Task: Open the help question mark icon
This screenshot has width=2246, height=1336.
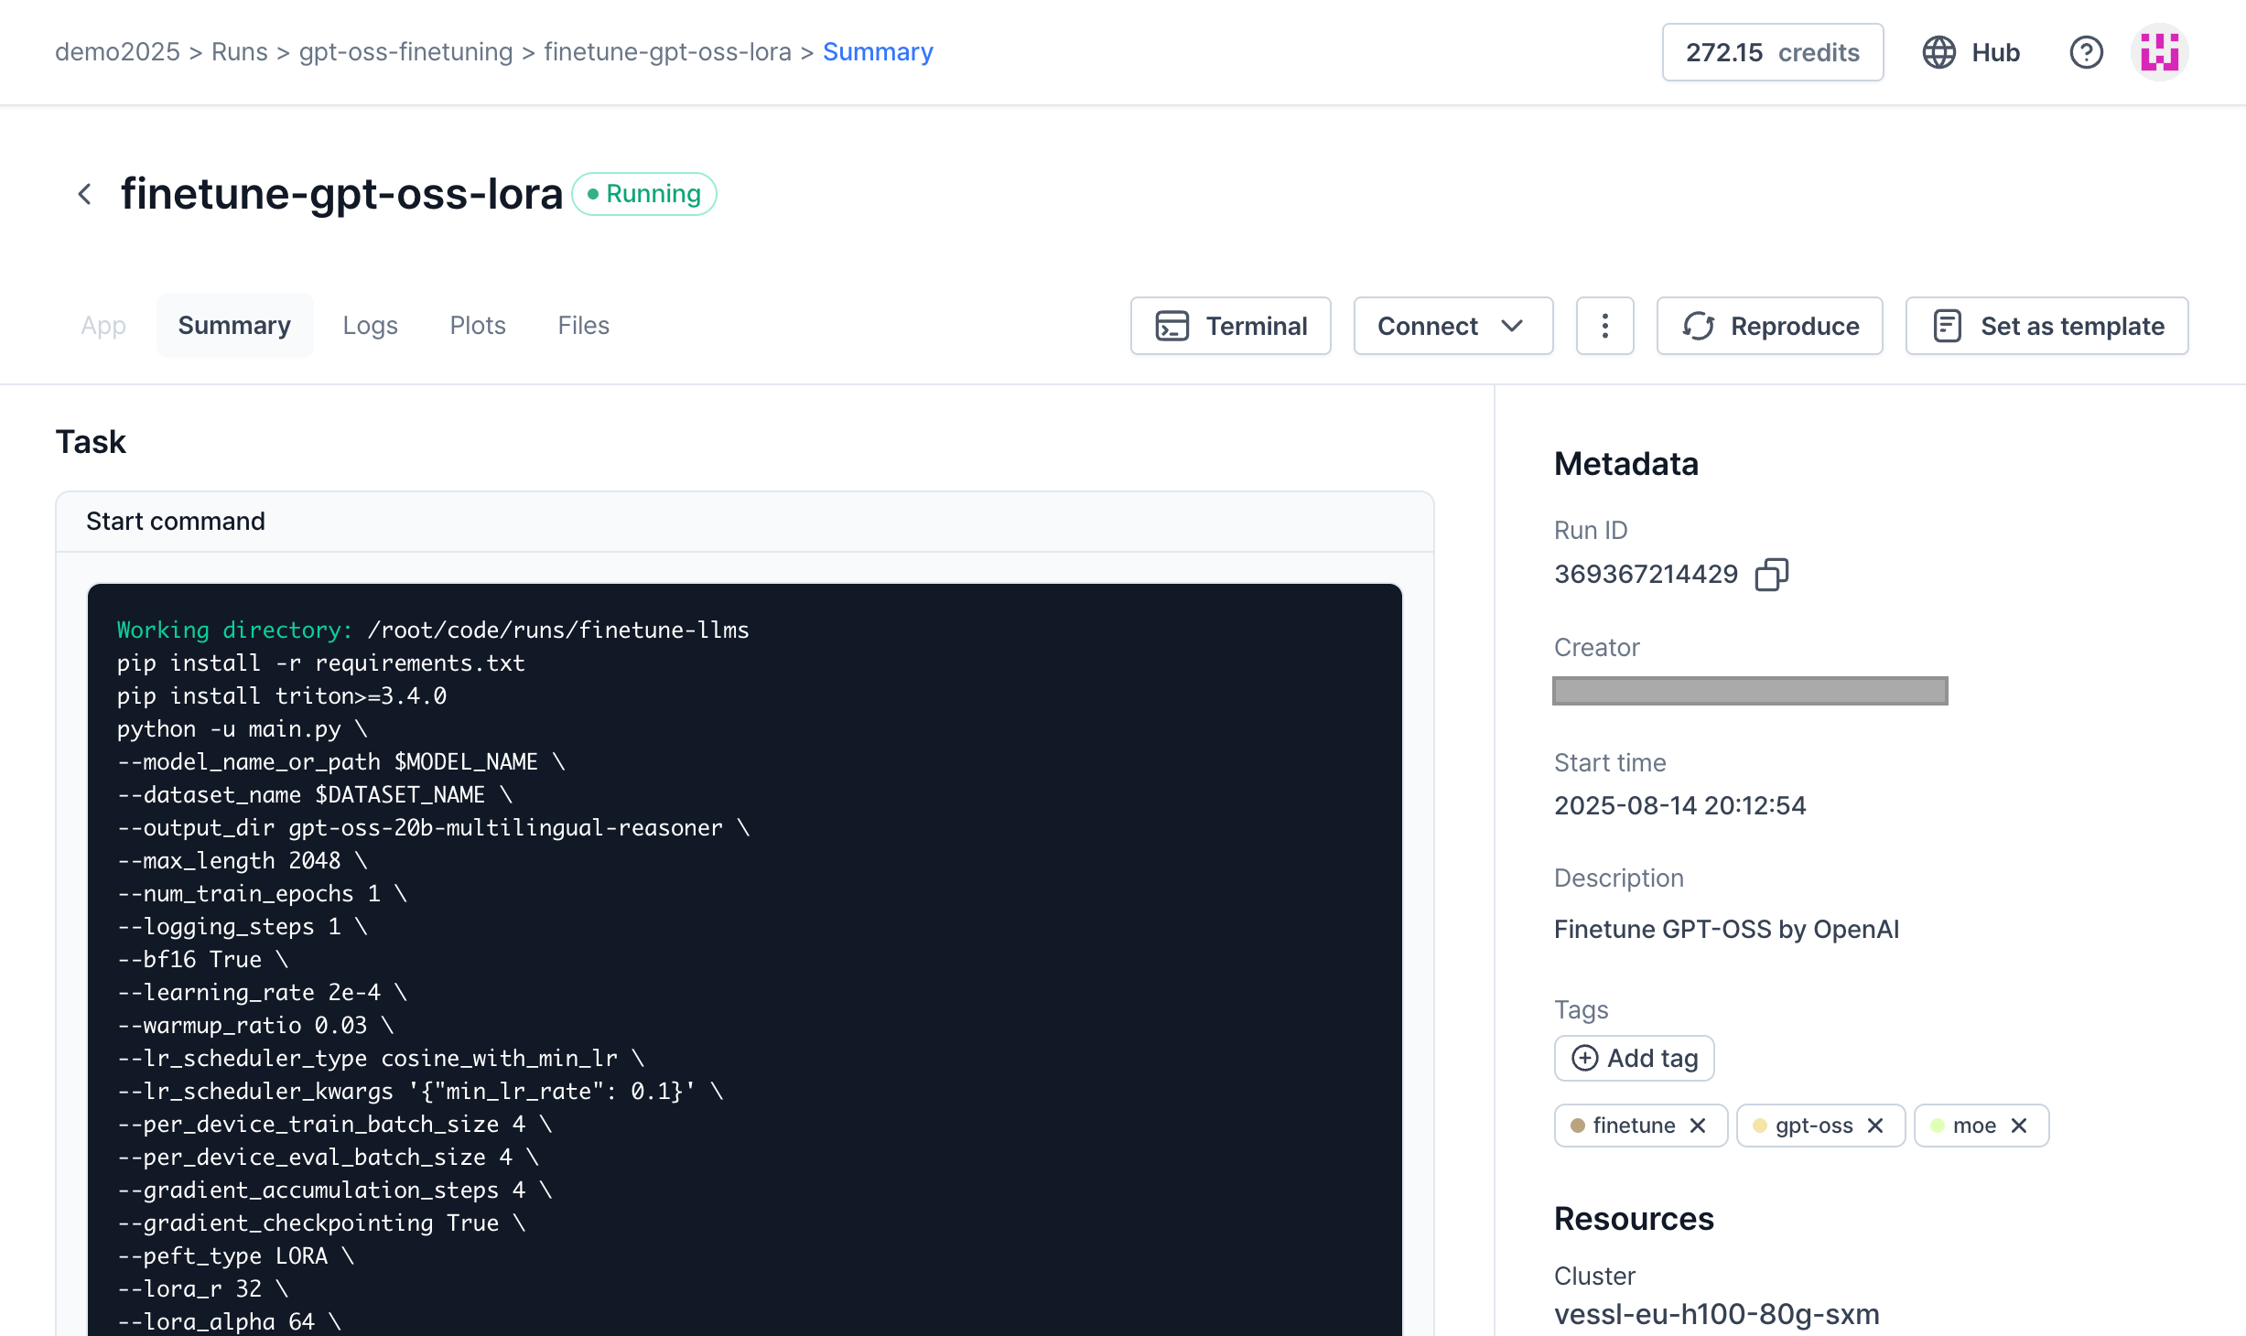Action: (x=2086, y=52)
